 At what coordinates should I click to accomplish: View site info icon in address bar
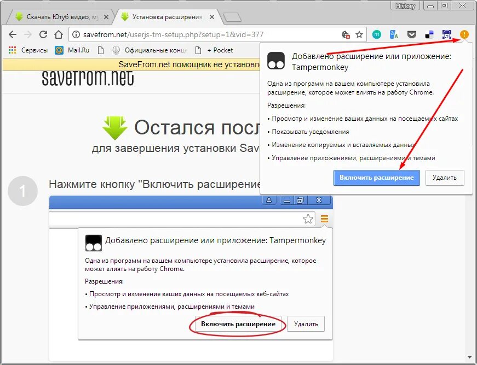76,34
